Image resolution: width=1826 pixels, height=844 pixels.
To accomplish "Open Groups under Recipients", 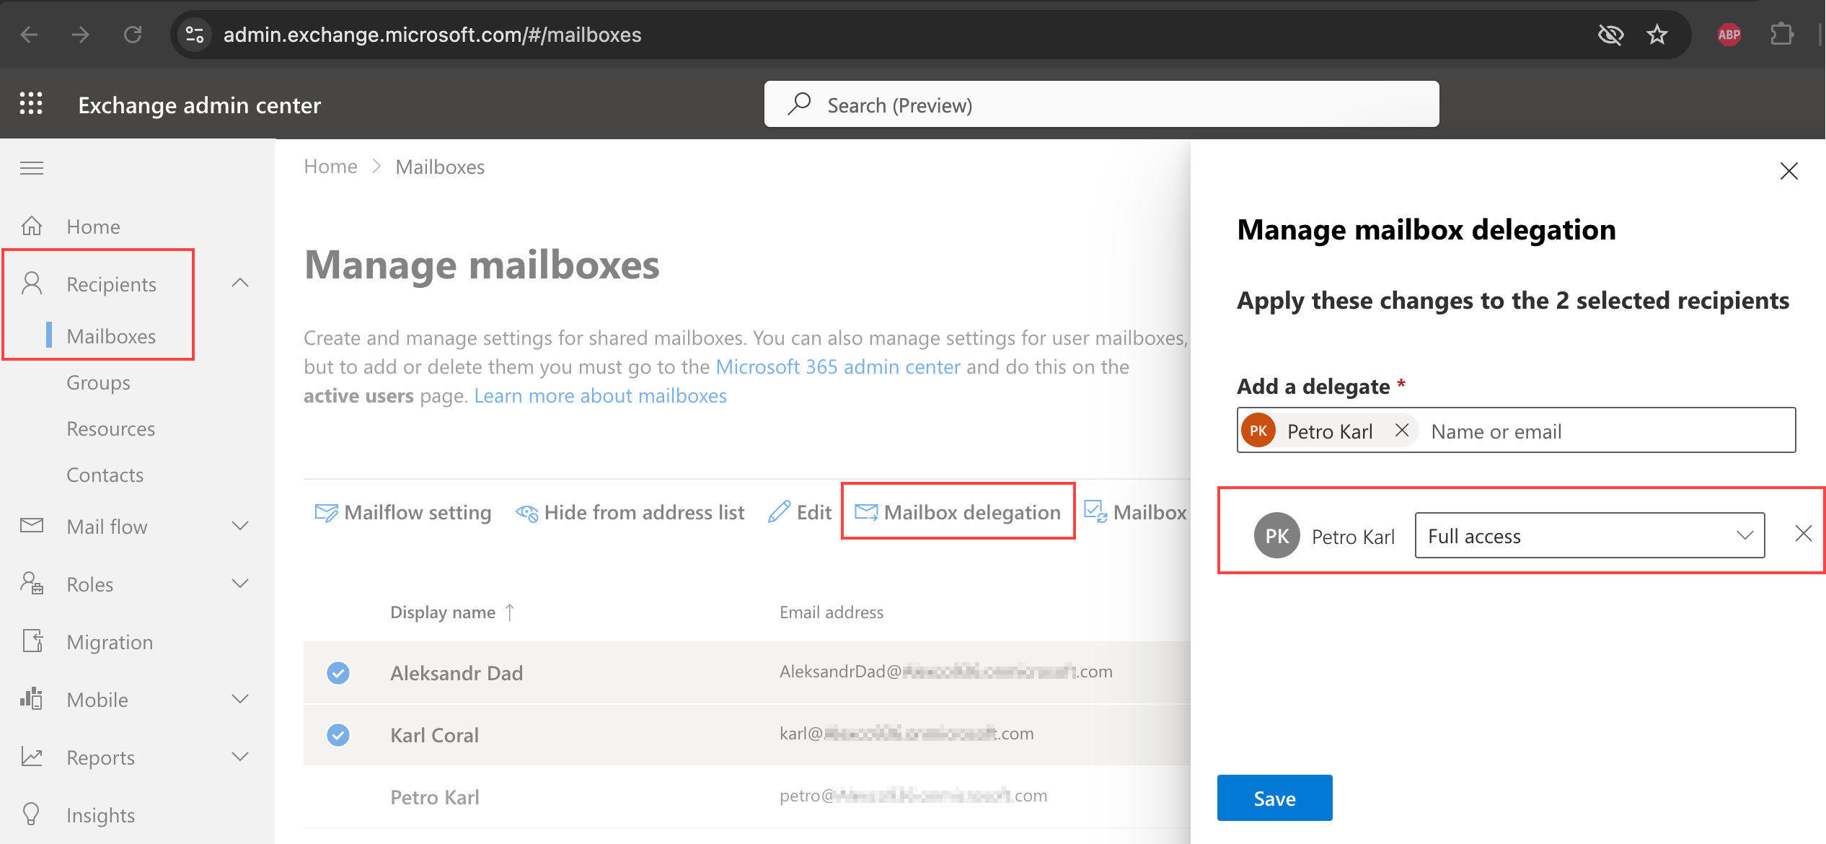I will pos(99,382).
